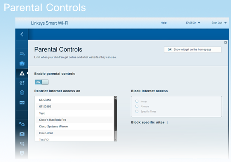Close the Parental Controls panel
The width and height of the screenshot is (232, 162).
point(226,43)
